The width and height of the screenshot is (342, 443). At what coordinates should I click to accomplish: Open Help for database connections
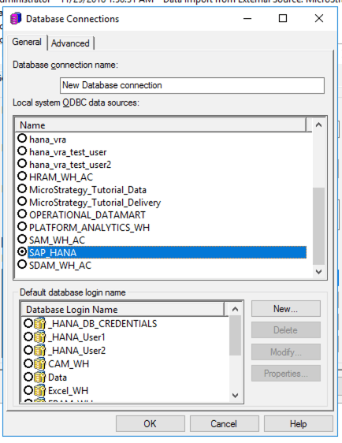pos(298,424)
